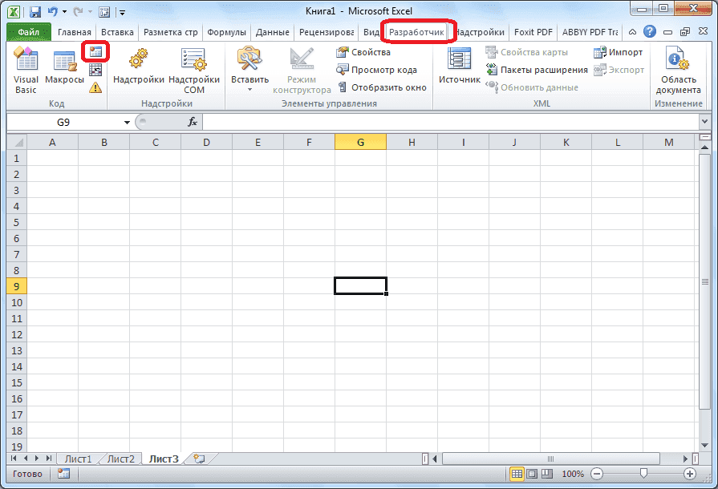Expand the formula bar

(704, 122)
